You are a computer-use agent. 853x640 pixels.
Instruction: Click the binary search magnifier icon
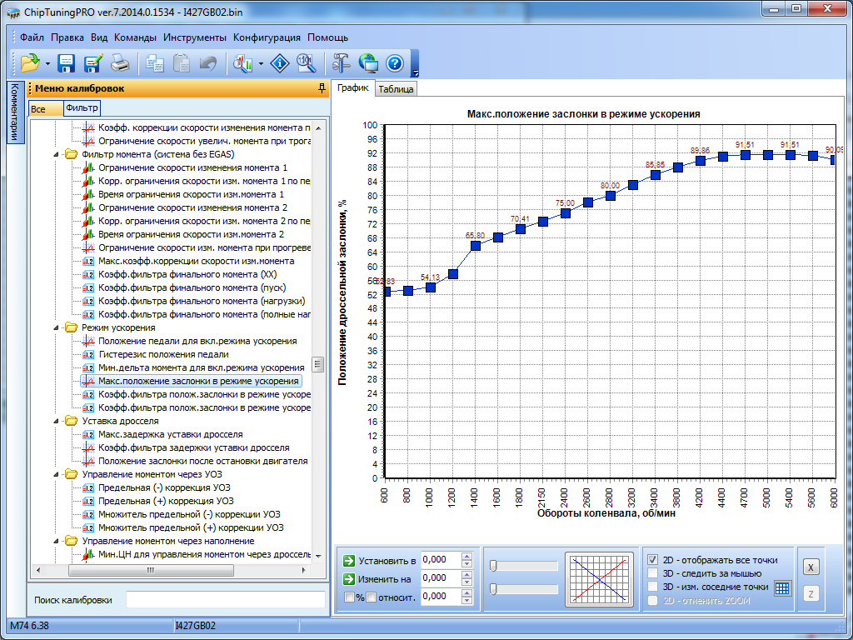click(x=306, y=63)
